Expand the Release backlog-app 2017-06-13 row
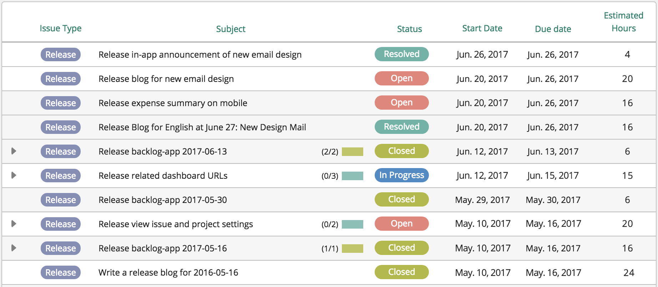Screen dimensions: 658x287 14,151
